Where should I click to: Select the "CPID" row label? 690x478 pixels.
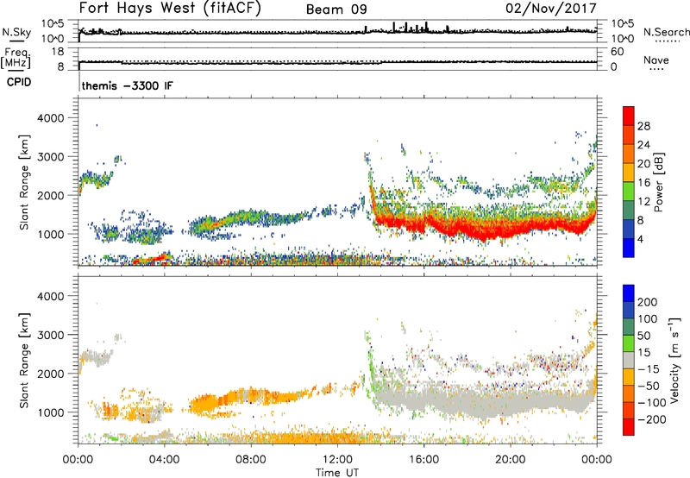point(19,82)
